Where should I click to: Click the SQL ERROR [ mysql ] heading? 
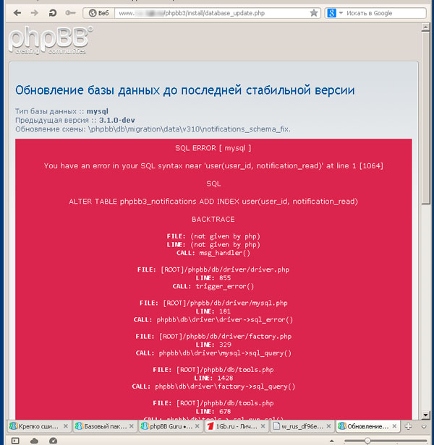click(x=213, y=148)
